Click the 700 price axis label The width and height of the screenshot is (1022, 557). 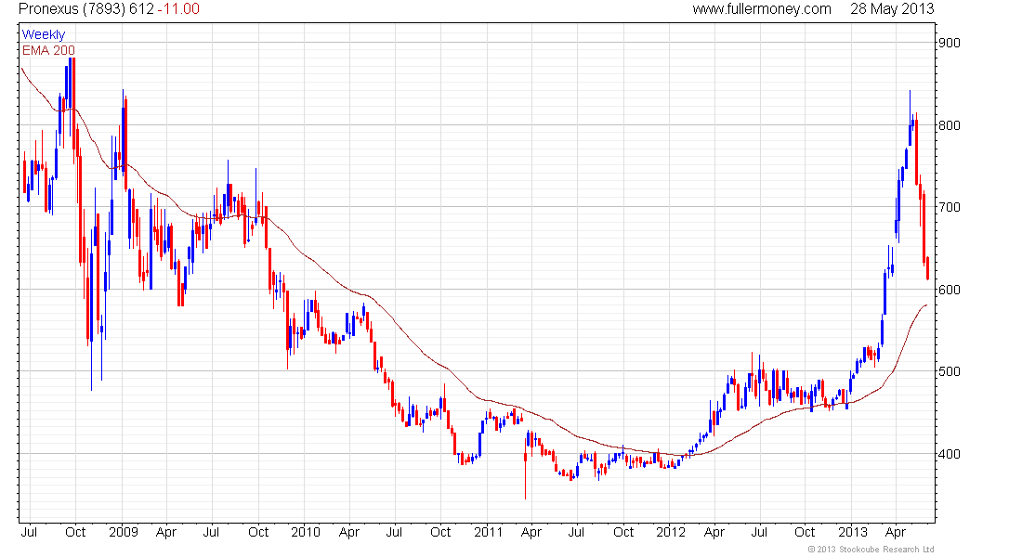click(x=949, y=207)
